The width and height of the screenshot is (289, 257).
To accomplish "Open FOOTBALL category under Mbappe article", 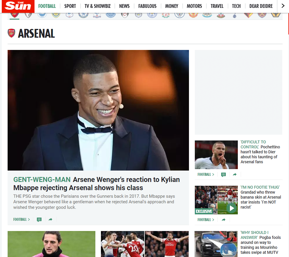I will click(22, 219).
